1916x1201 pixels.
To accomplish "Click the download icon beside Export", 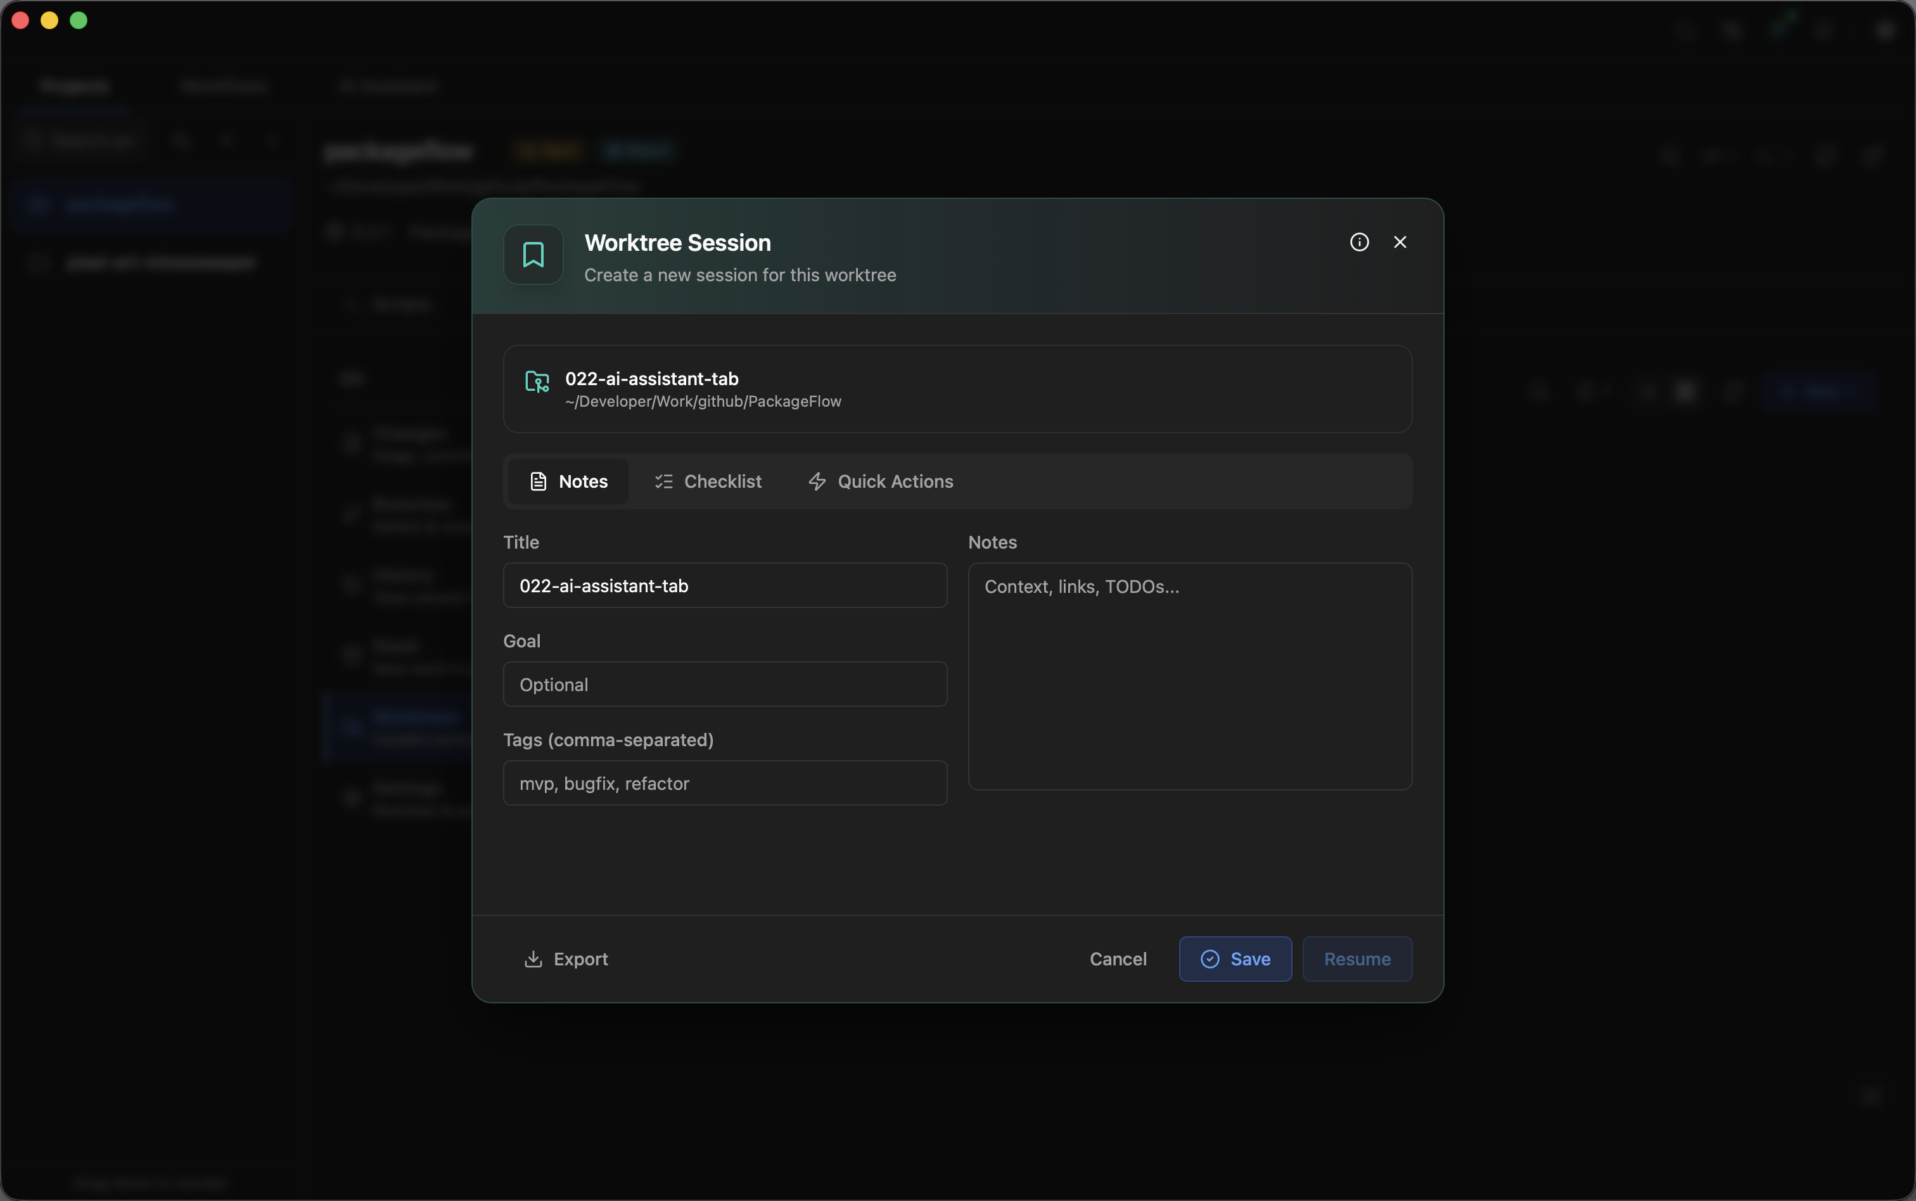I will tap(533, 960).
